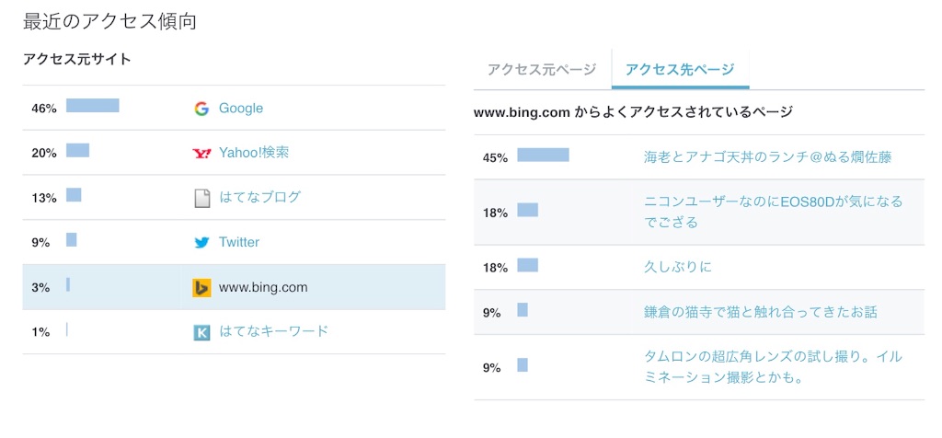The width and height of the screenshot is (942, 438).
Task: Select the www.bing.com row
Action: (x=234, y=287)
